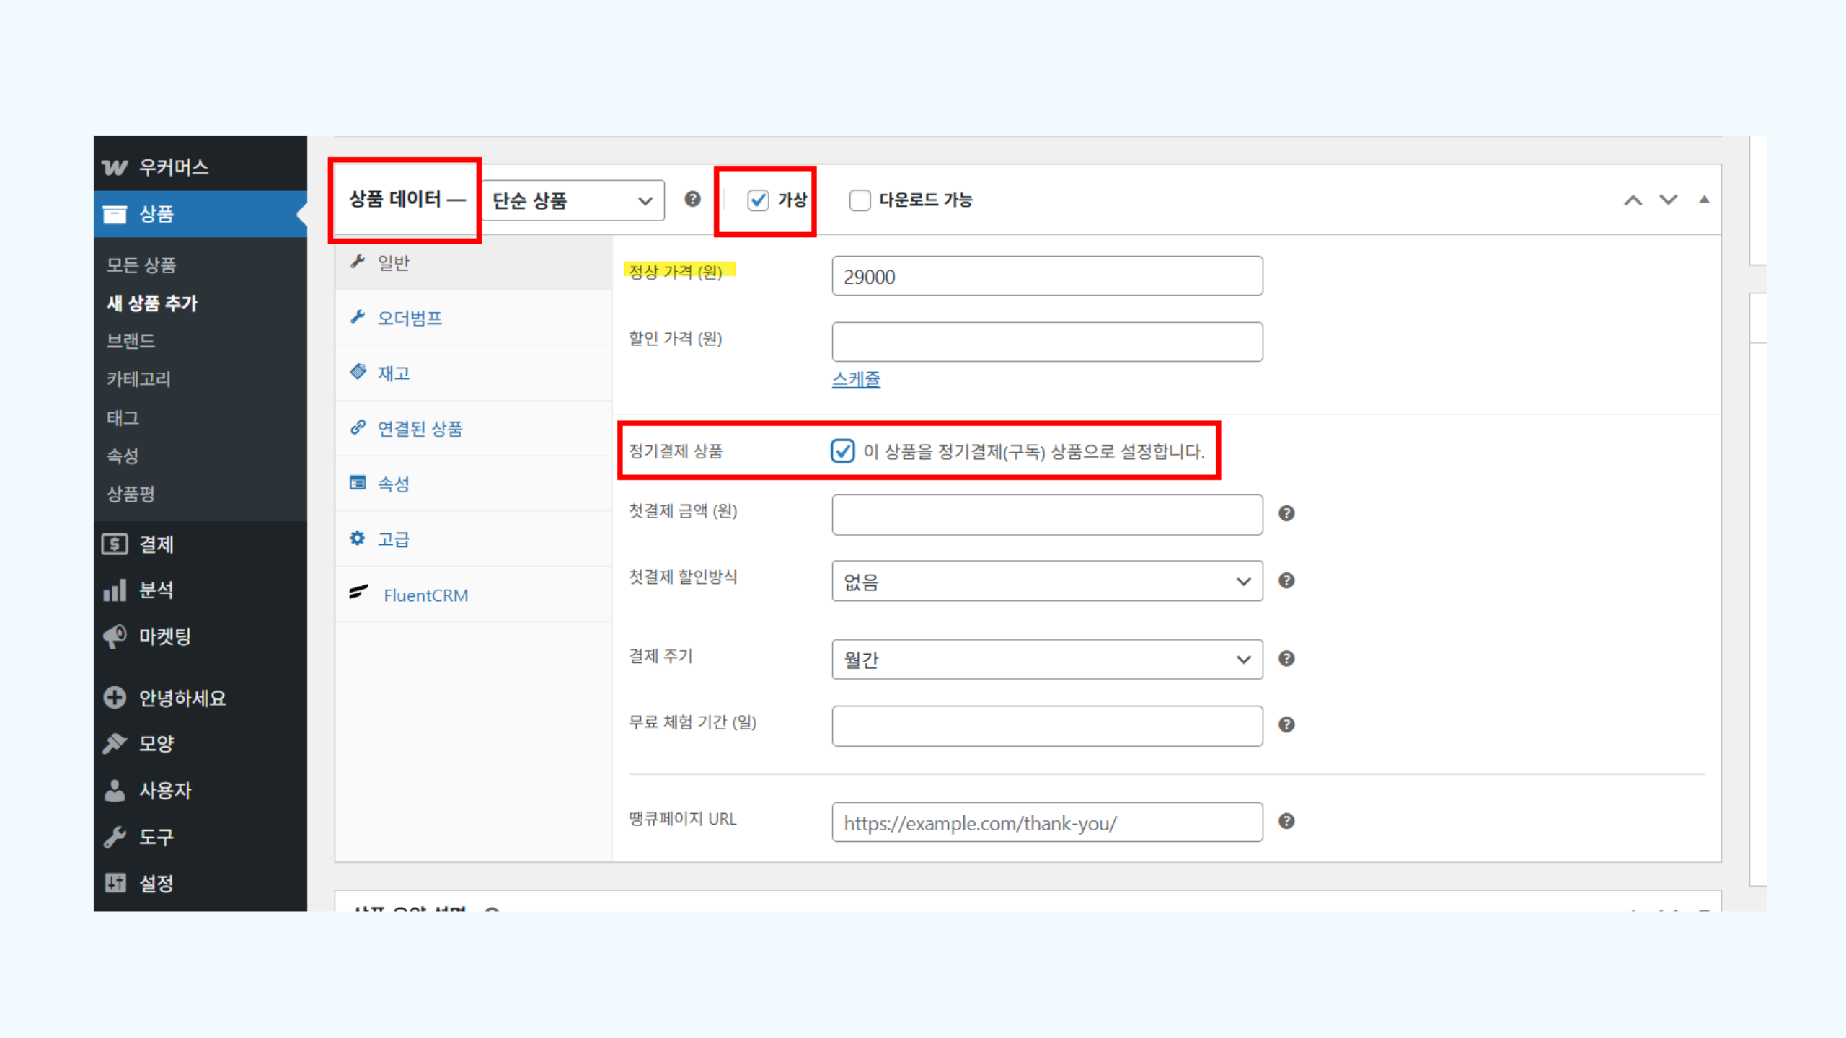Toggle the 가상 checkbox

pos(758,200)
